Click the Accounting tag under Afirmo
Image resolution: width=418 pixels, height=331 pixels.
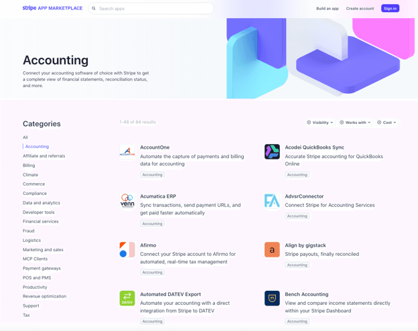point(152,272)
